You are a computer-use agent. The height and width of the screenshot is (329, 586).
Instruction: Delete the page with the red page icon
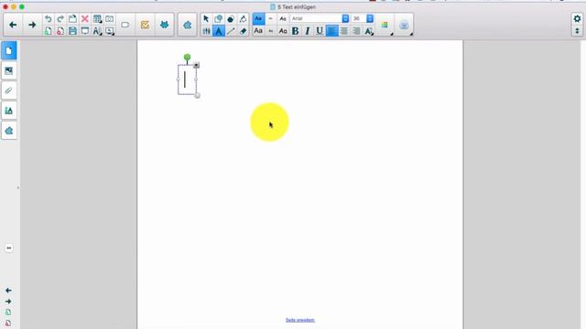coord(60,31)
